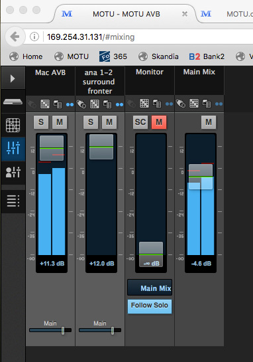Click the output plug icon on Main Mix

tap(181, 104)
